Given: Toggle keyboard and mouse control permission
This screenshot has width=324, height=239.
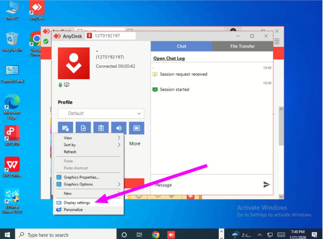Looking at the screenshot, I should [x=66, y=128].
